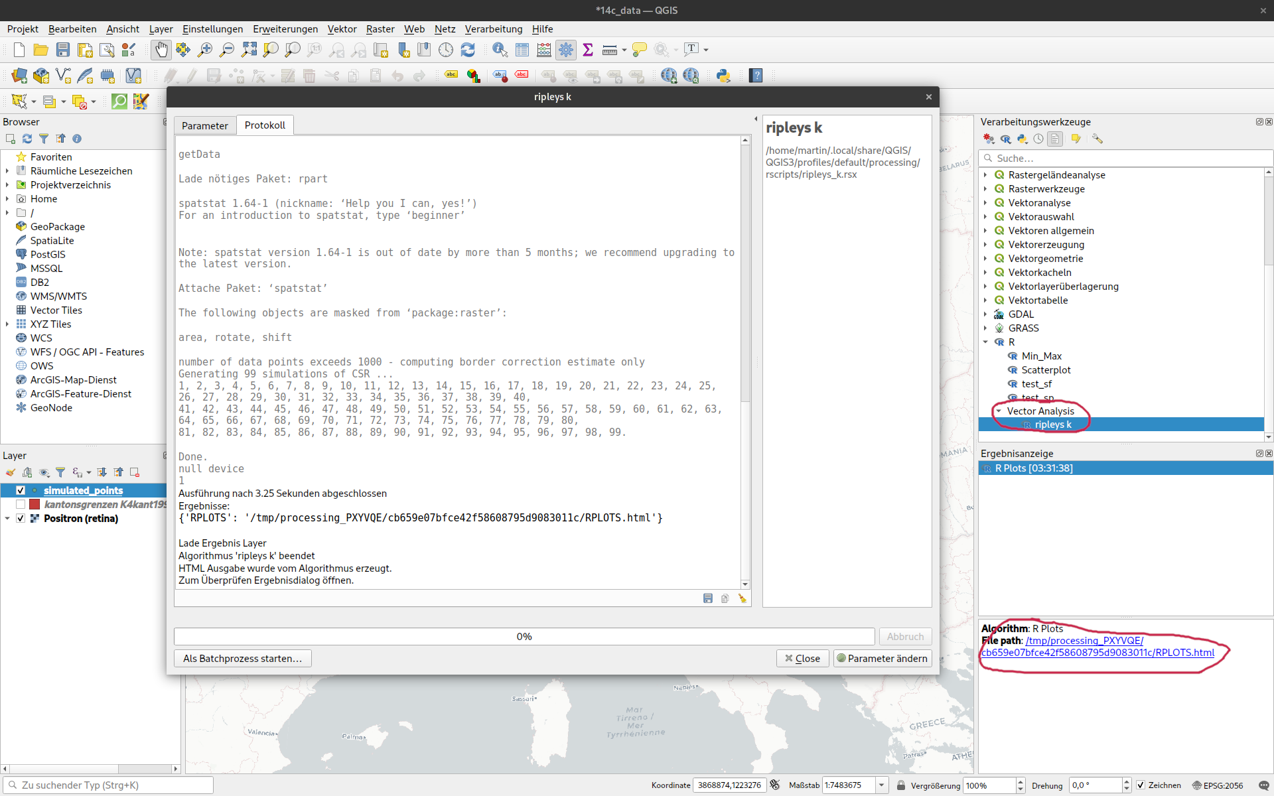Click the Sigma statistics summary icon

(588, 50)
